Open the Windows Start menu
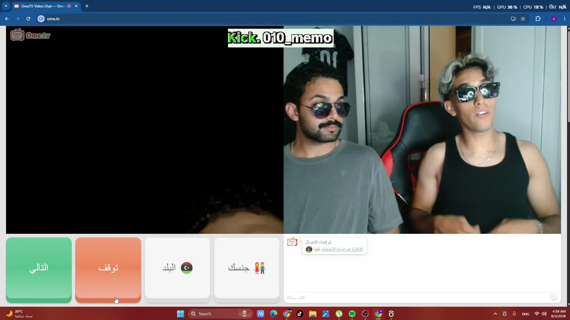Image resolution: width=570 pixels, height=320 pixels. coord(180,314)
